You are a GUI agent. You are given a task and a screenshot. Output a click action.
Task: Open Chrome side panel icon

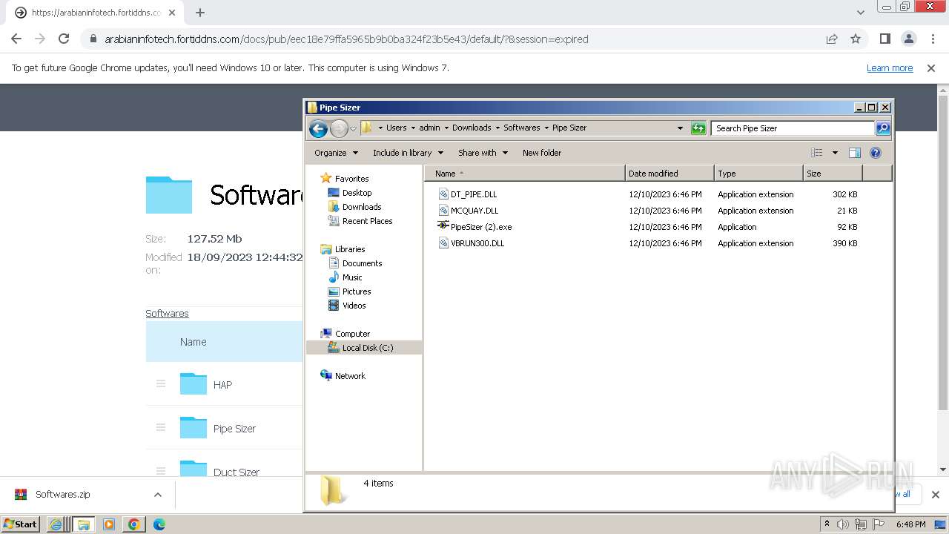tap(884, 39)
